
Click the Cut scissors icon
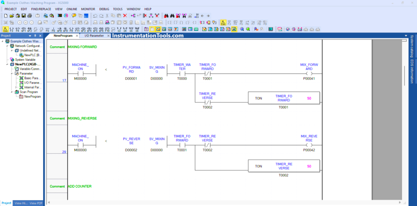tap(107, 15)
